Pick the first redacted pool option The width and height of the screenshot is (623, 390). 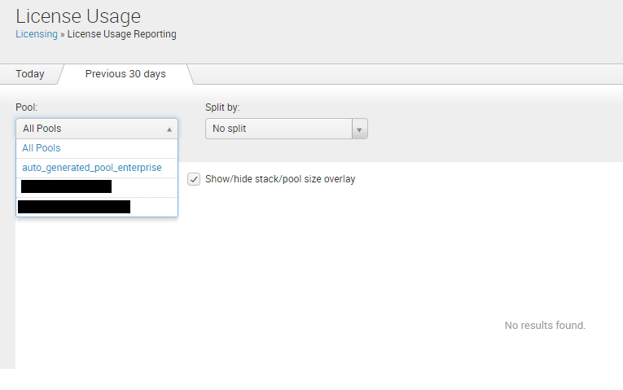(66, 186)
